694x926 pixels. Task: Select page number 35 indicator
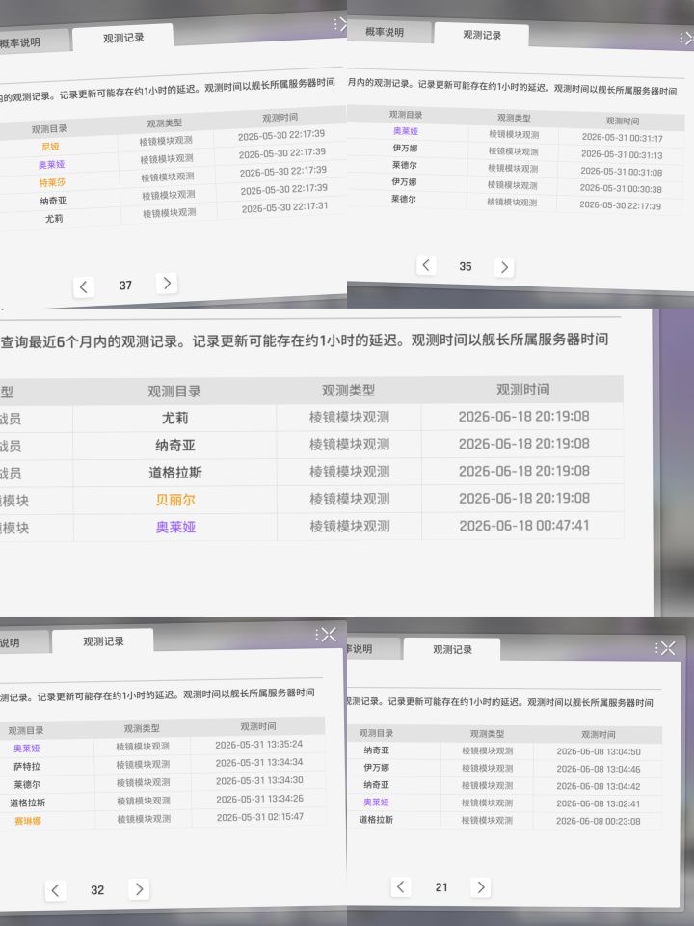465,266
